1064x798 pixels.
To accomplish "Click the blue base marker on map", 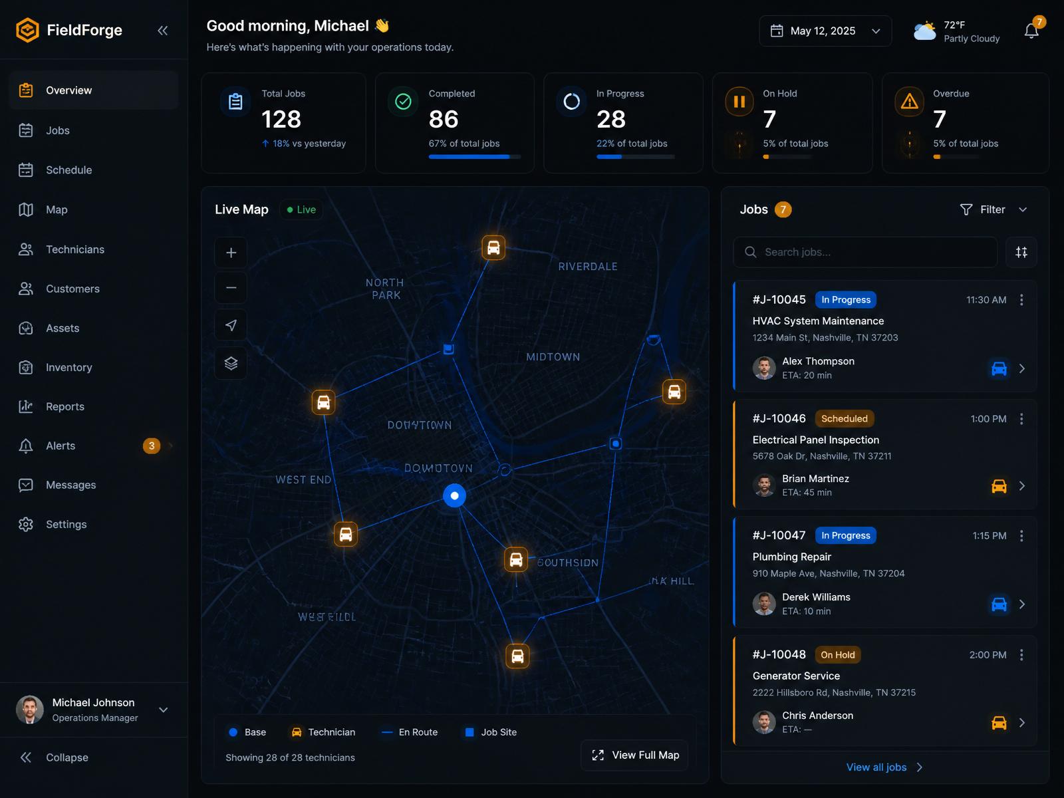I will (x=454, y=495).
